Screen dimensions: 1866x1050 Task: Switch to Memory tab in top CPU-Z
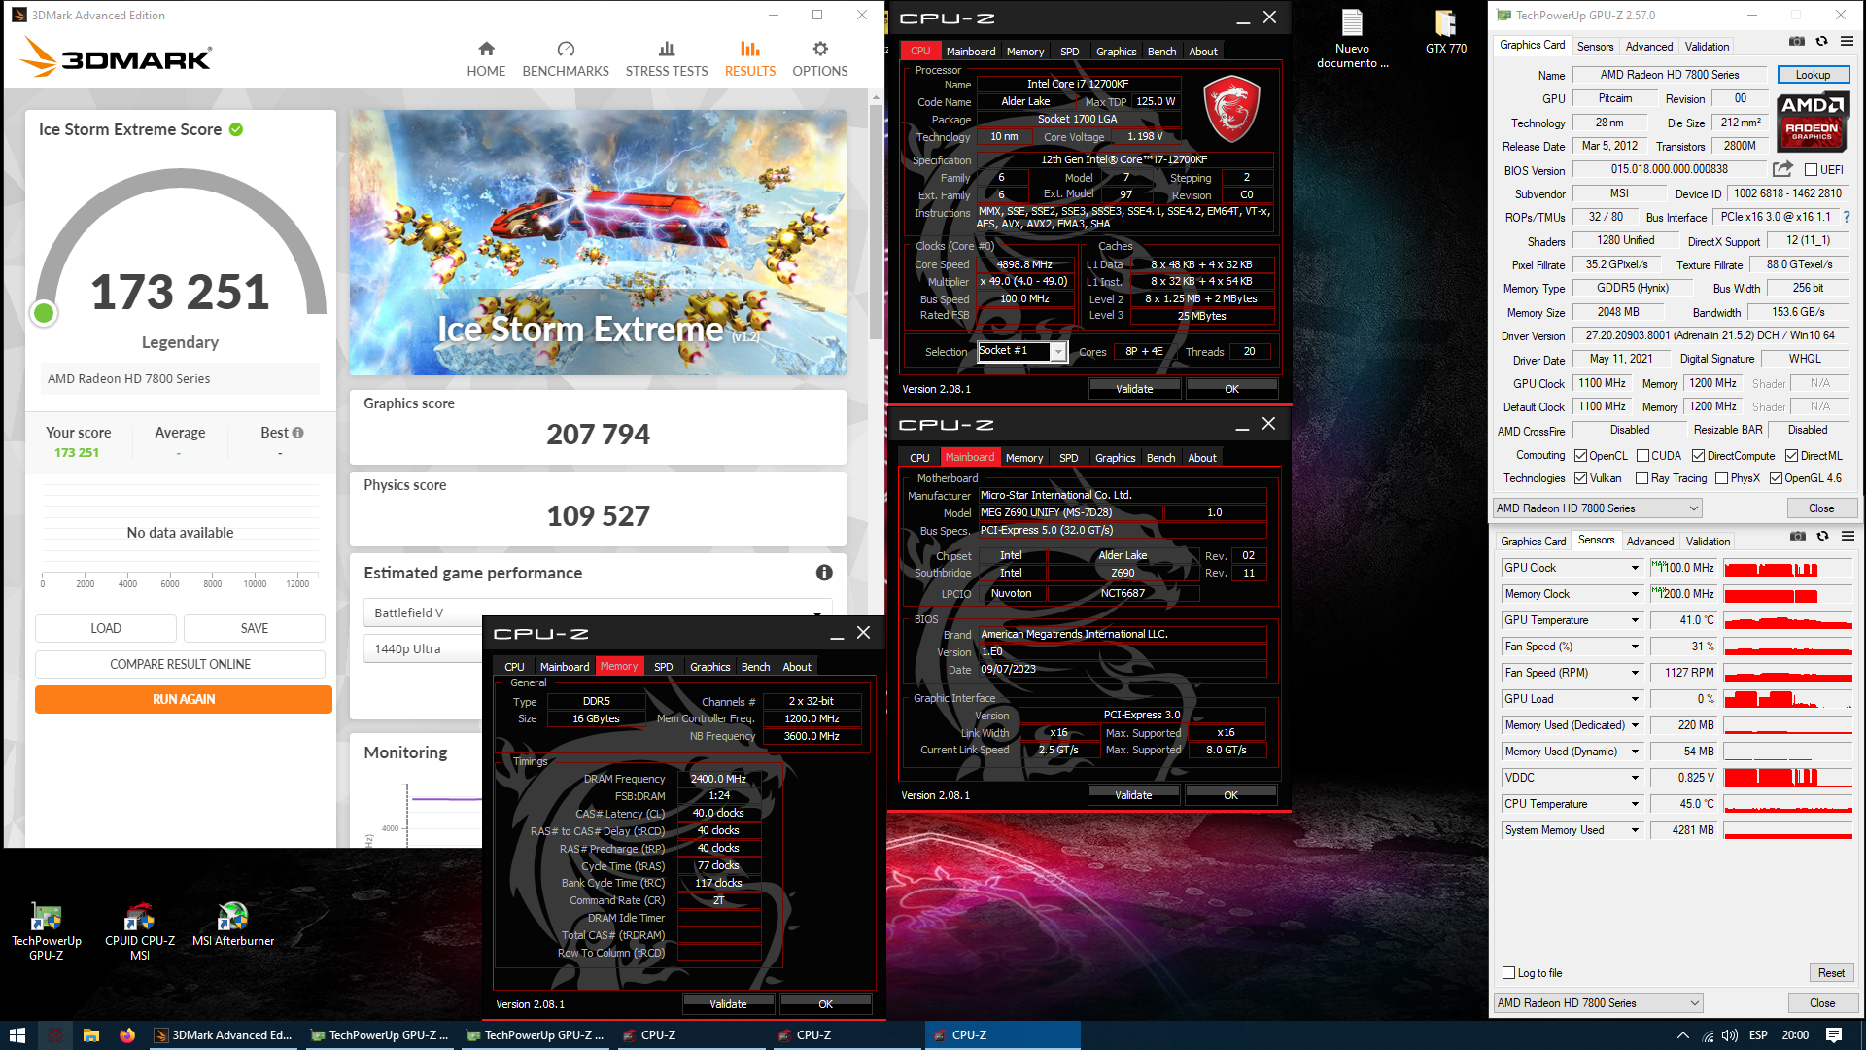coord(1025,52)
